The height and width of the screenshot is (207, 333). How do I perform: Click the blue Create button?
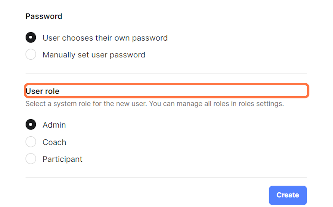(288, 195)
